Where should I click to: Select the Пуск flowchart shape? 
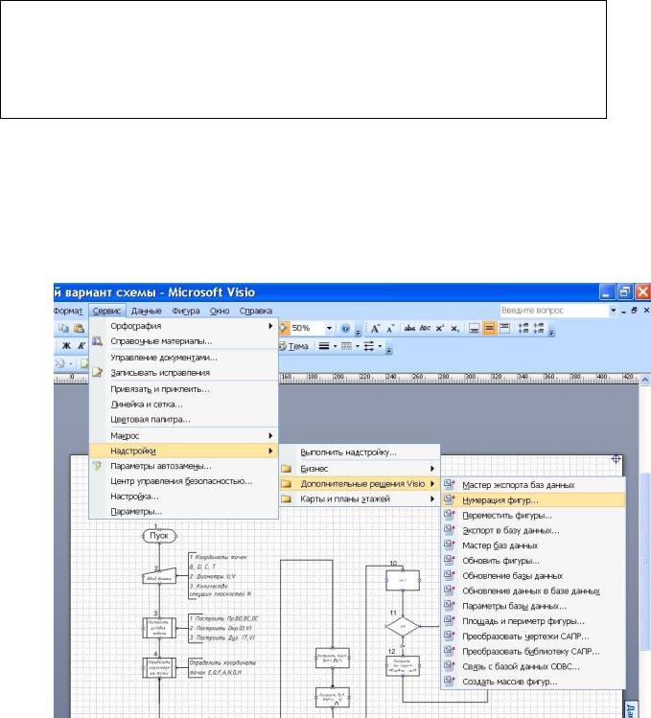[x=159, y=535]
